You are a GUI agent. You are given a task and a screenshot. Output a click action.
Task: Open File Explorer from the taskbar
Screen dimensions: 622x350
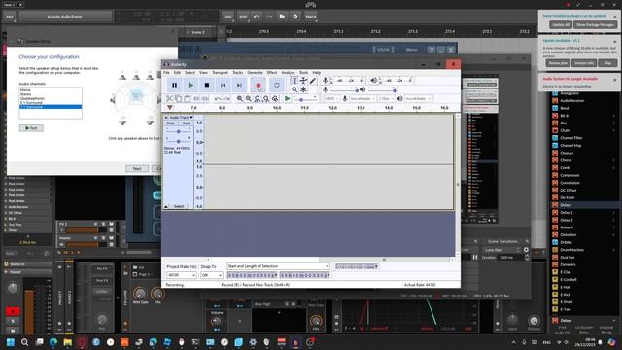coord(68,342)
